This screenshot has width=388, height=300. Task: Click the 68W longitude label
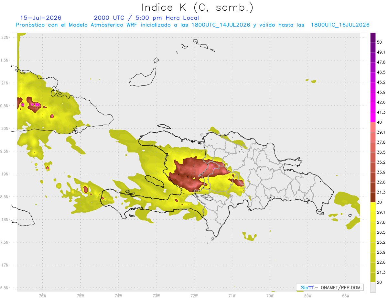point(346,295)
